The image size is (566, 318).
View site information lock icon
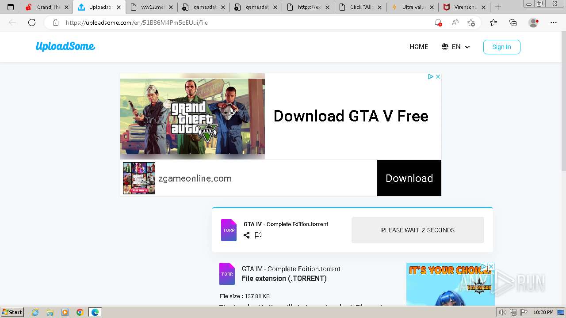[56, 23]
